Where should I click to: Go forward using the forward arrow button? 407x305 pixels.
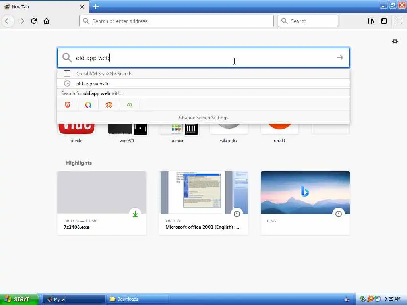click(21, 21)
